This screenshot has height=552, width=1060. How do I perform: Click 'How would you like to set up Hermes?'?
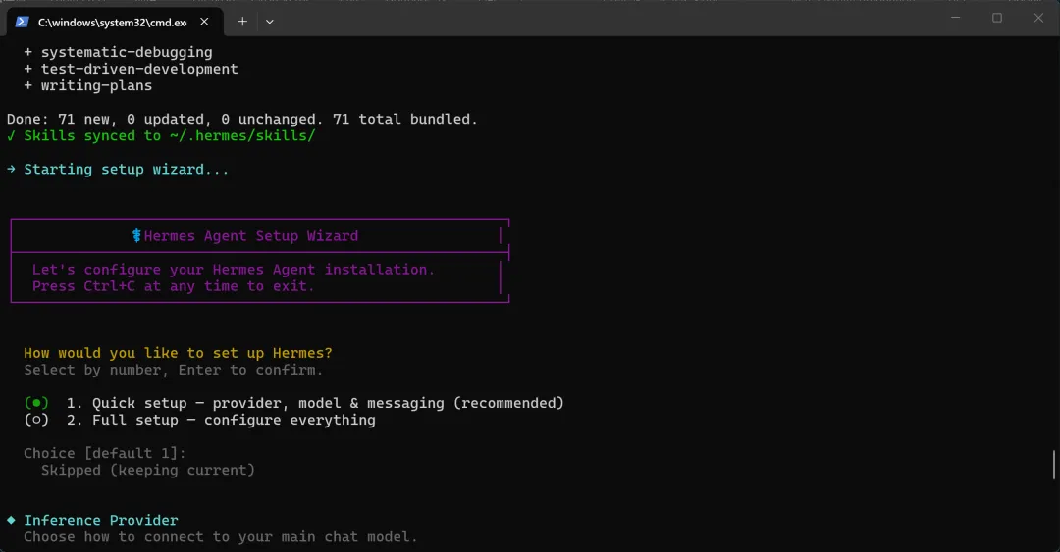(178, 353)
